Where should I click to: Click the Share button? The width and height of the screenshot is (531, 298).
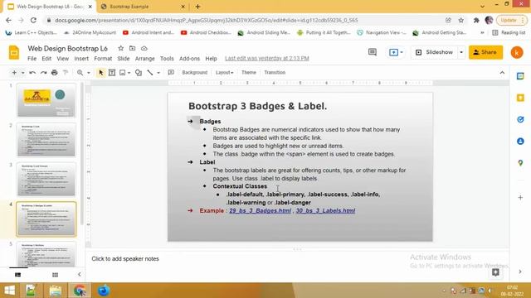click(485, 52)
